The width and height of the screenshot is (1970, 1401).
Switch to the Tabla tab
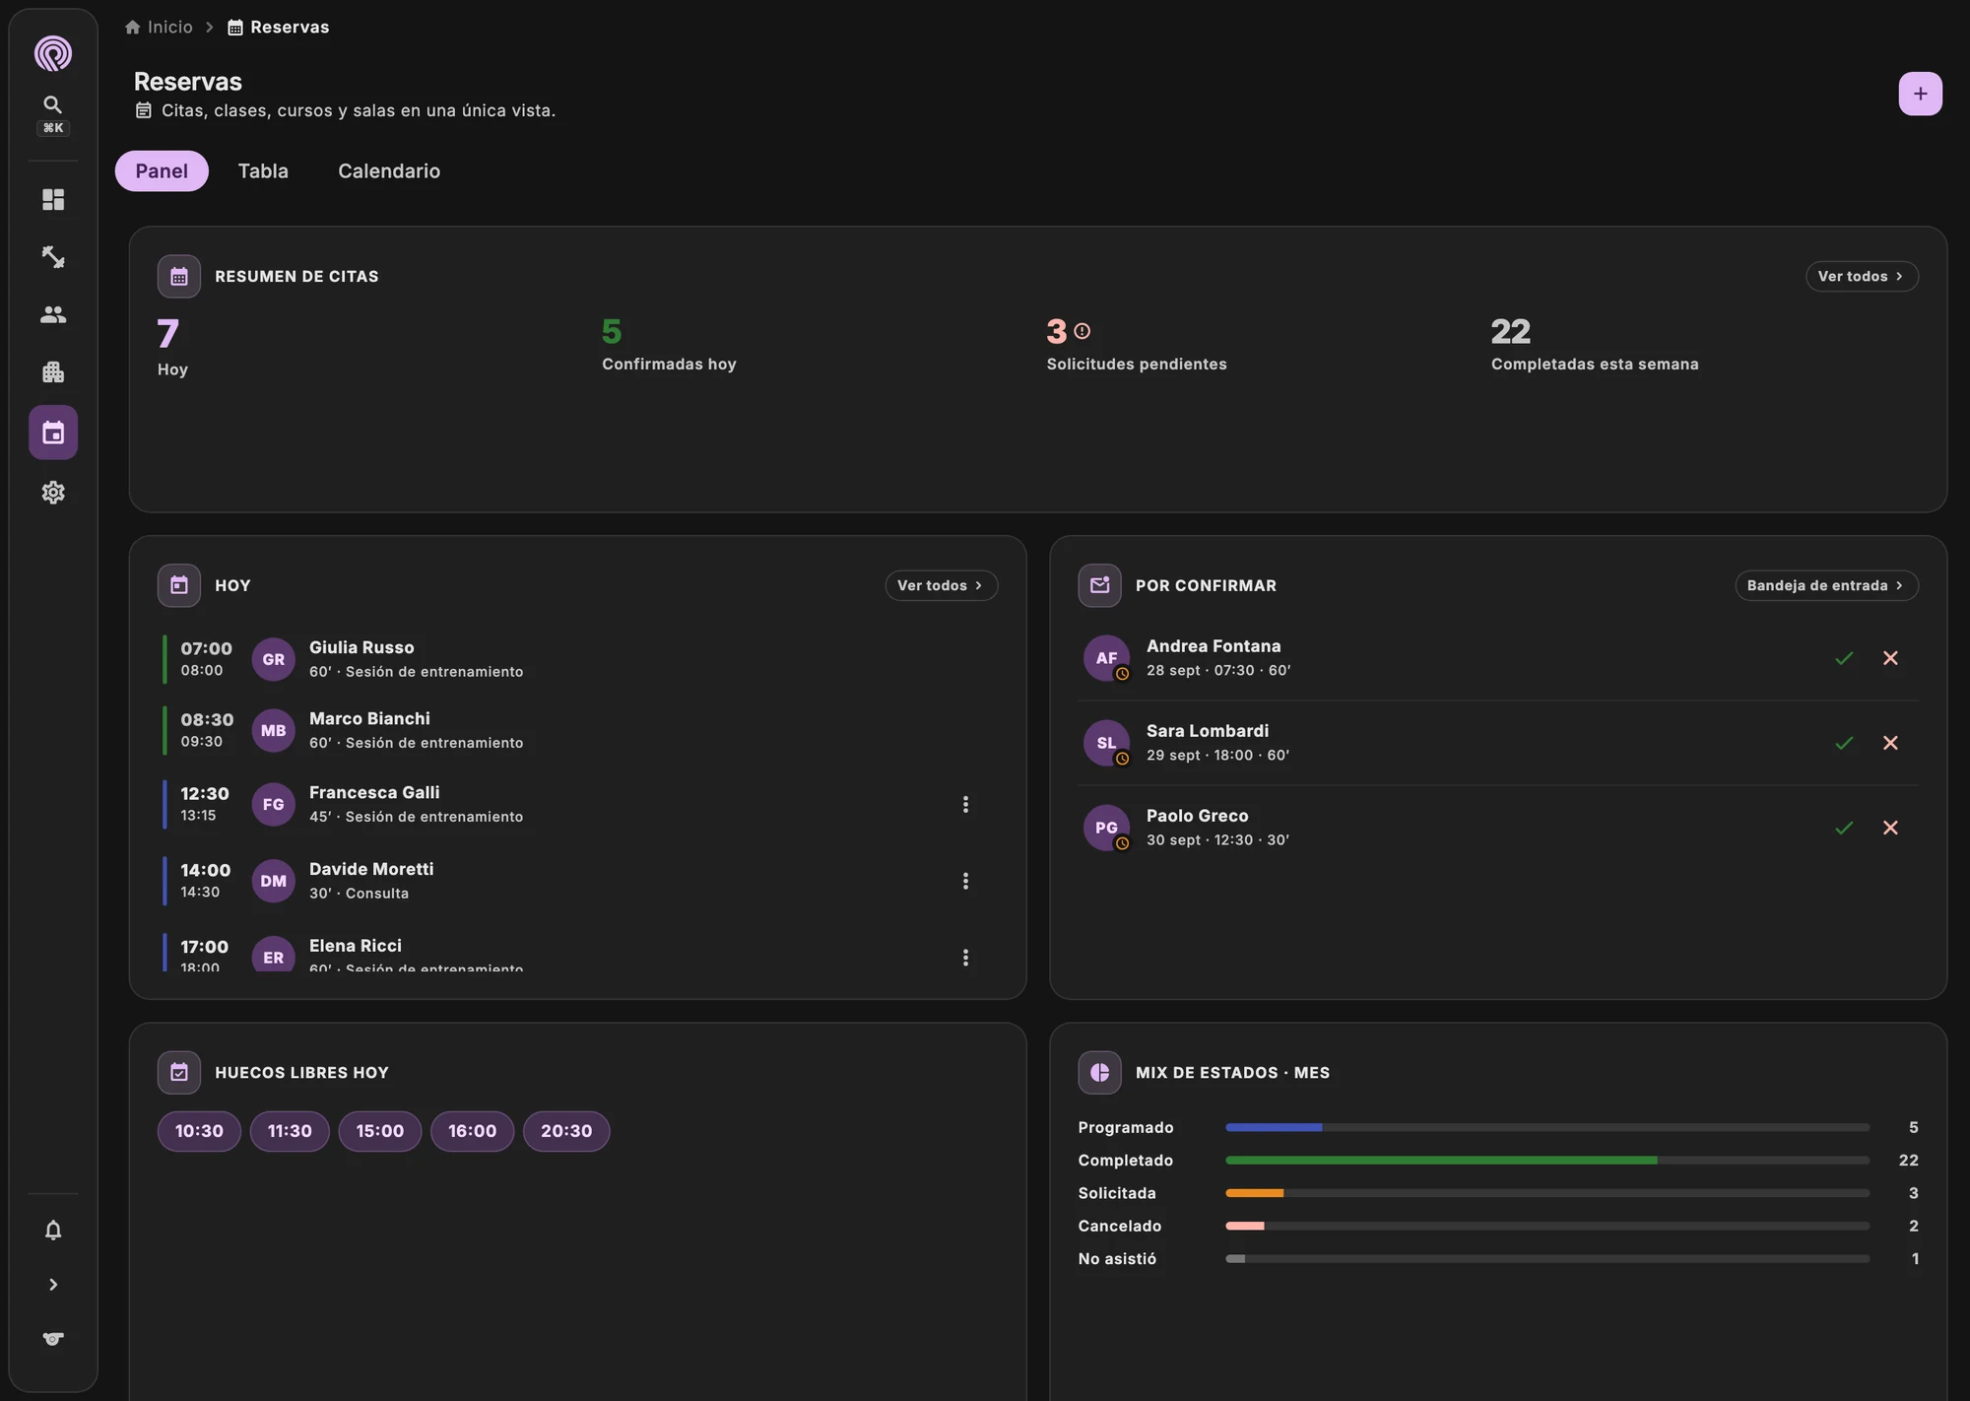[x=263, y=171]
